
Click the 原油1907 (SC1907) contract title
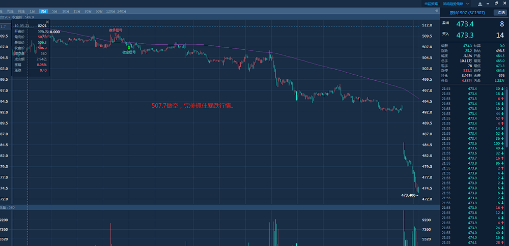pyautogui.click(x=466, y=12)
